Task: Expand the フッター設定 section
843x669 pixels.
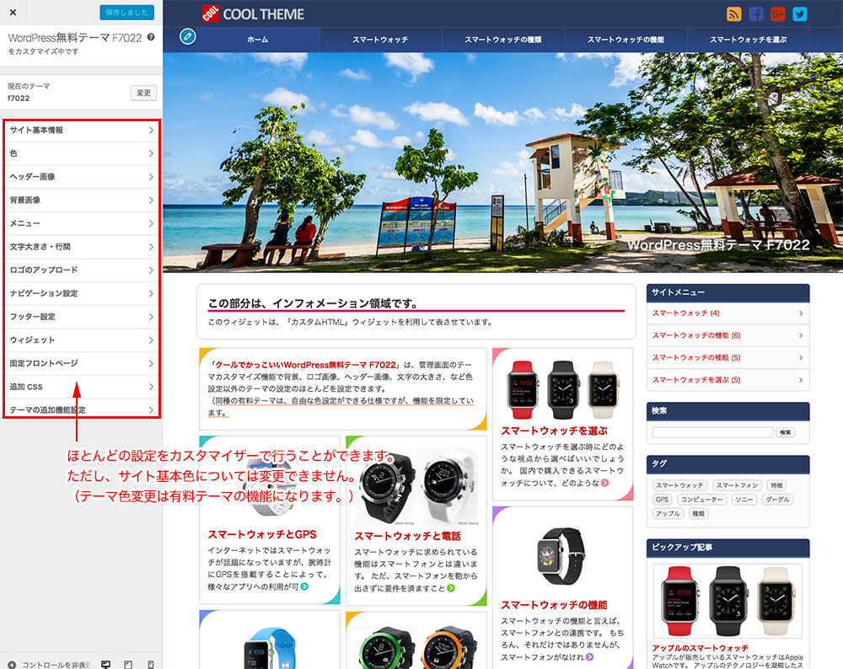Action: click(x=82, y=317)
